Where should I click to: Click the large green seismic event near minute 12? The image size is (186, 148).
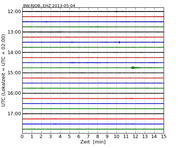(x=133, y=68)
